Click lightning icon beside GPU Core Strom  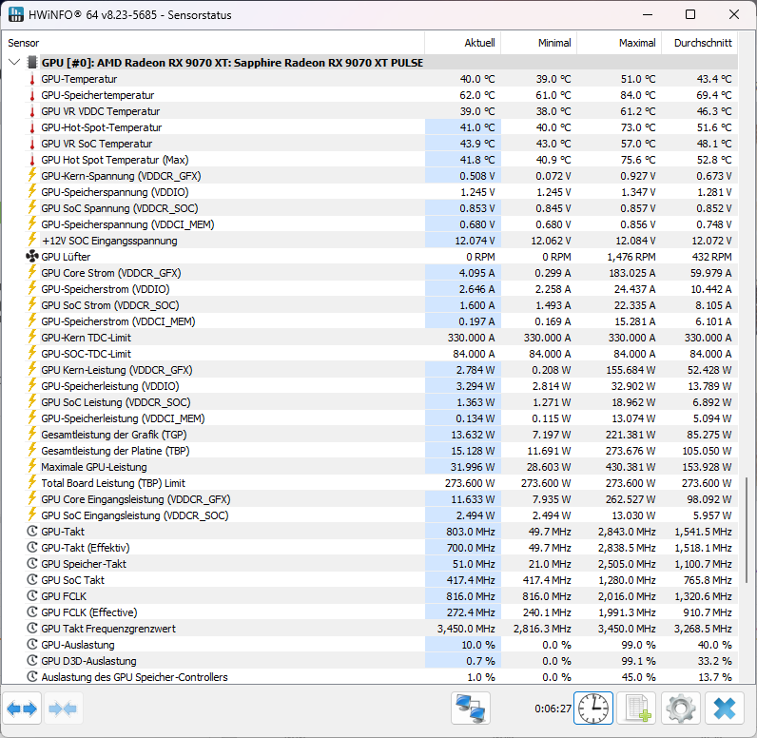click(x=32, y=272)
